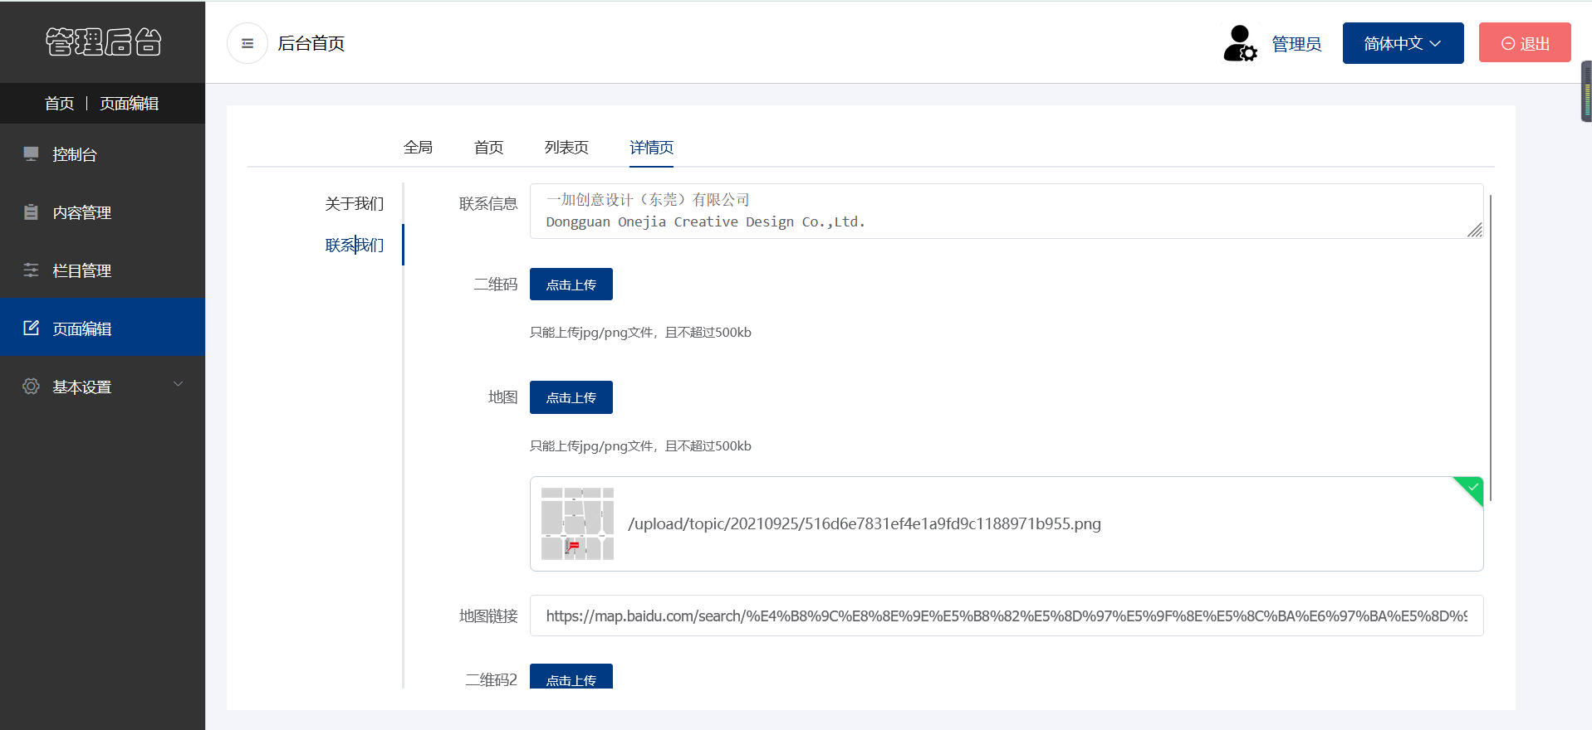The width and height of the screenshot is (1592, 730).
Task: Click the administrator user avatar icon
Action: coord(1240,43)
